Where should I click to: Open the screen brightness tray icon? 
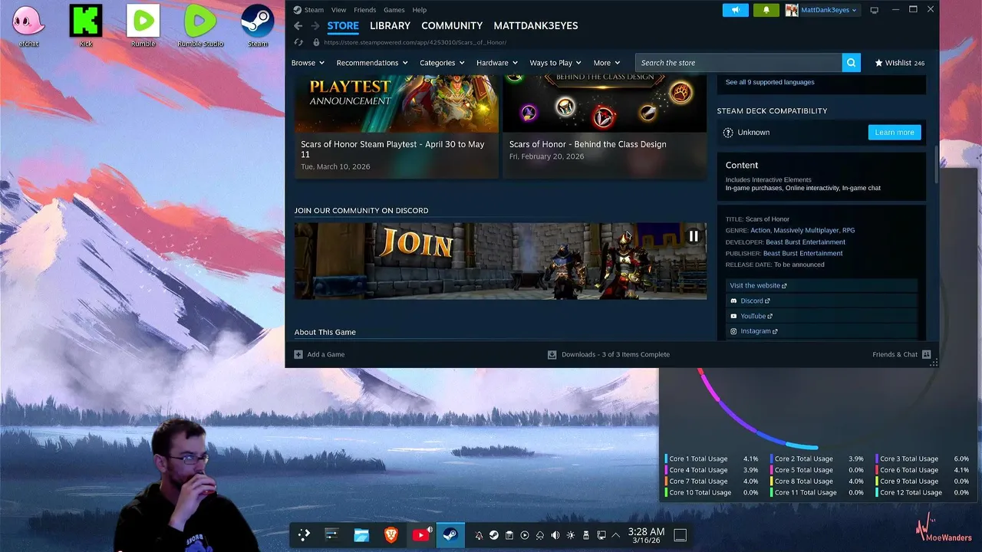(571, 535)
